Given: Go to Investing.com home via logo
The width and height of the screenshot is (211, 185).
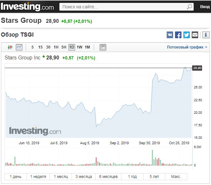Looking at the screenshot, I should click(27, 6).
